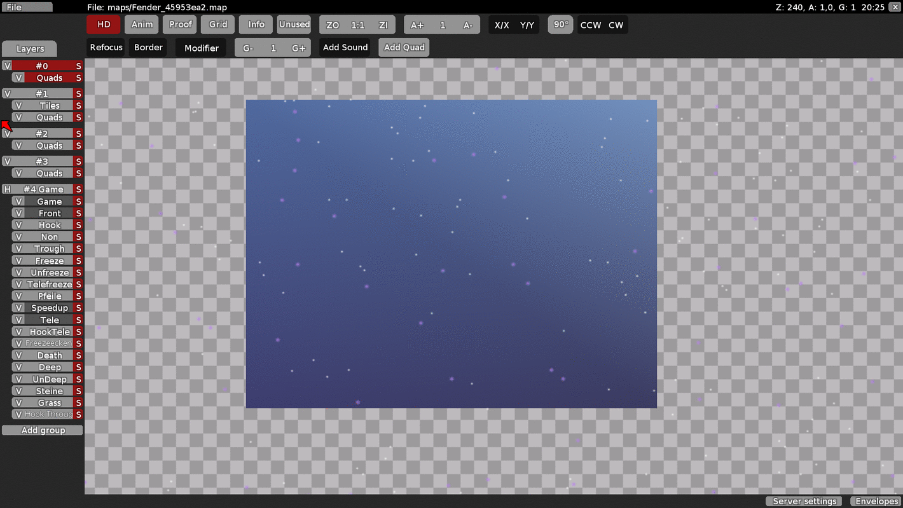
Task: Open the Modifier popup
Action: [201, 48]
